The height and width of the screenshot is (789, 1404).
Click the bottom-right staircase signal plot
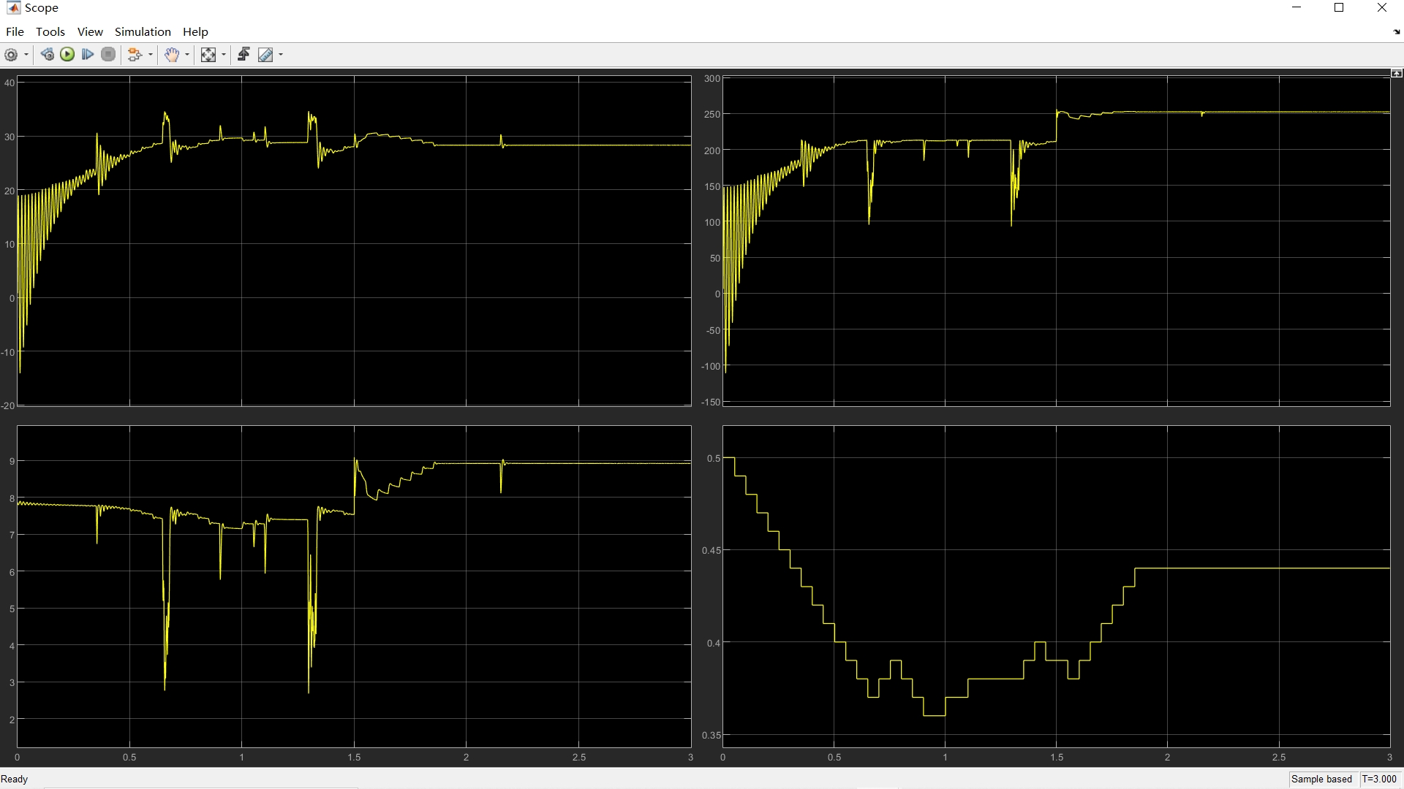[1056, 586]
